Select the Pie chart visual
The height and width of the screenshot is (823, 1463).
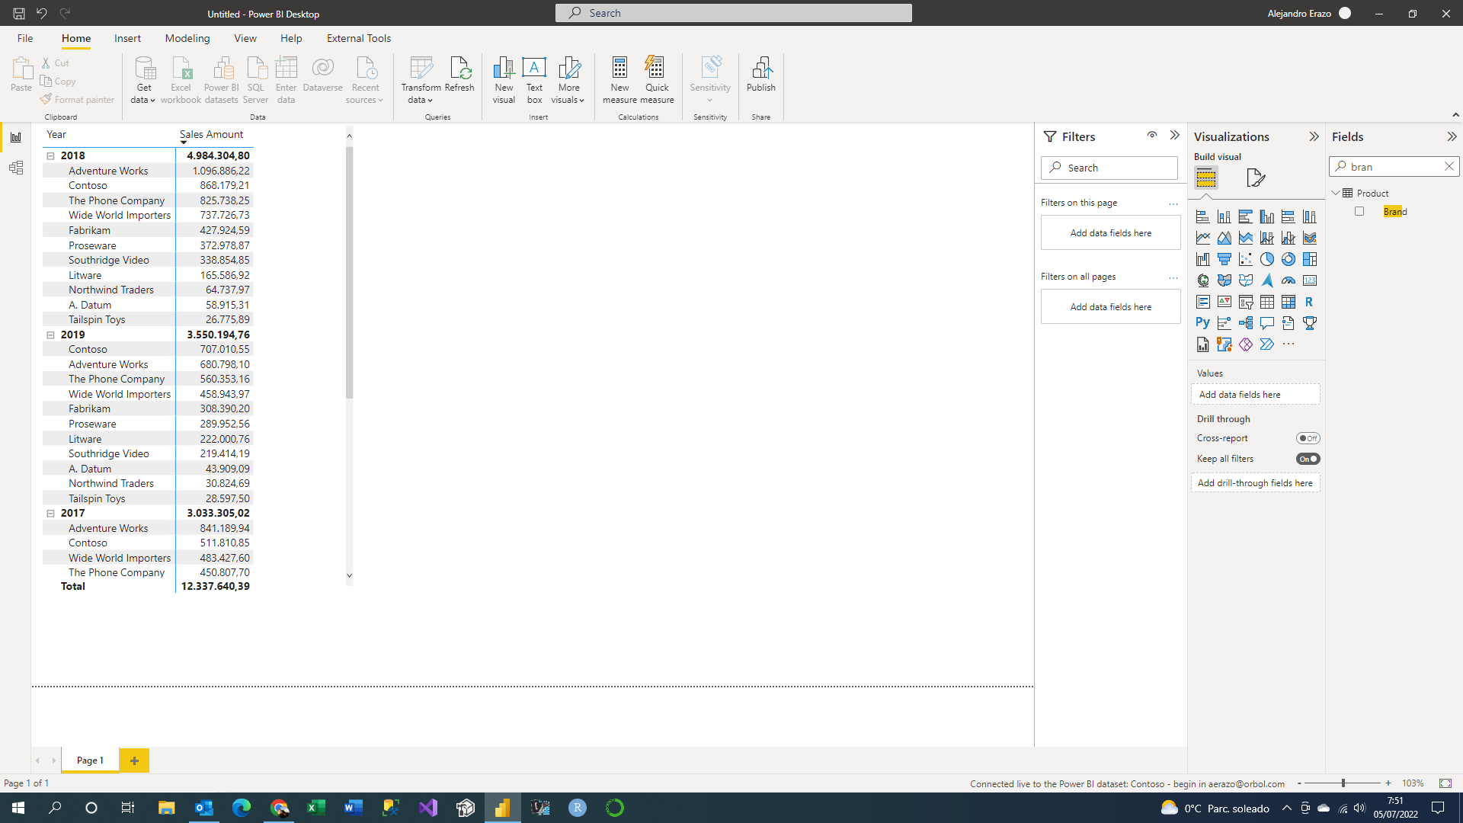pos(1266,259)
